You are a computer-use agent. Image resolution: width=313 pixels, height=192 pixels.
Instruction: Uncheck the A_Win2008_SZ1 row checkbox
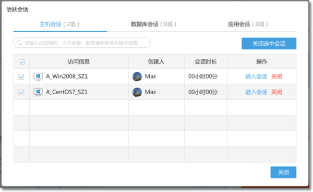pyautogui.click(x=21, y=76)
